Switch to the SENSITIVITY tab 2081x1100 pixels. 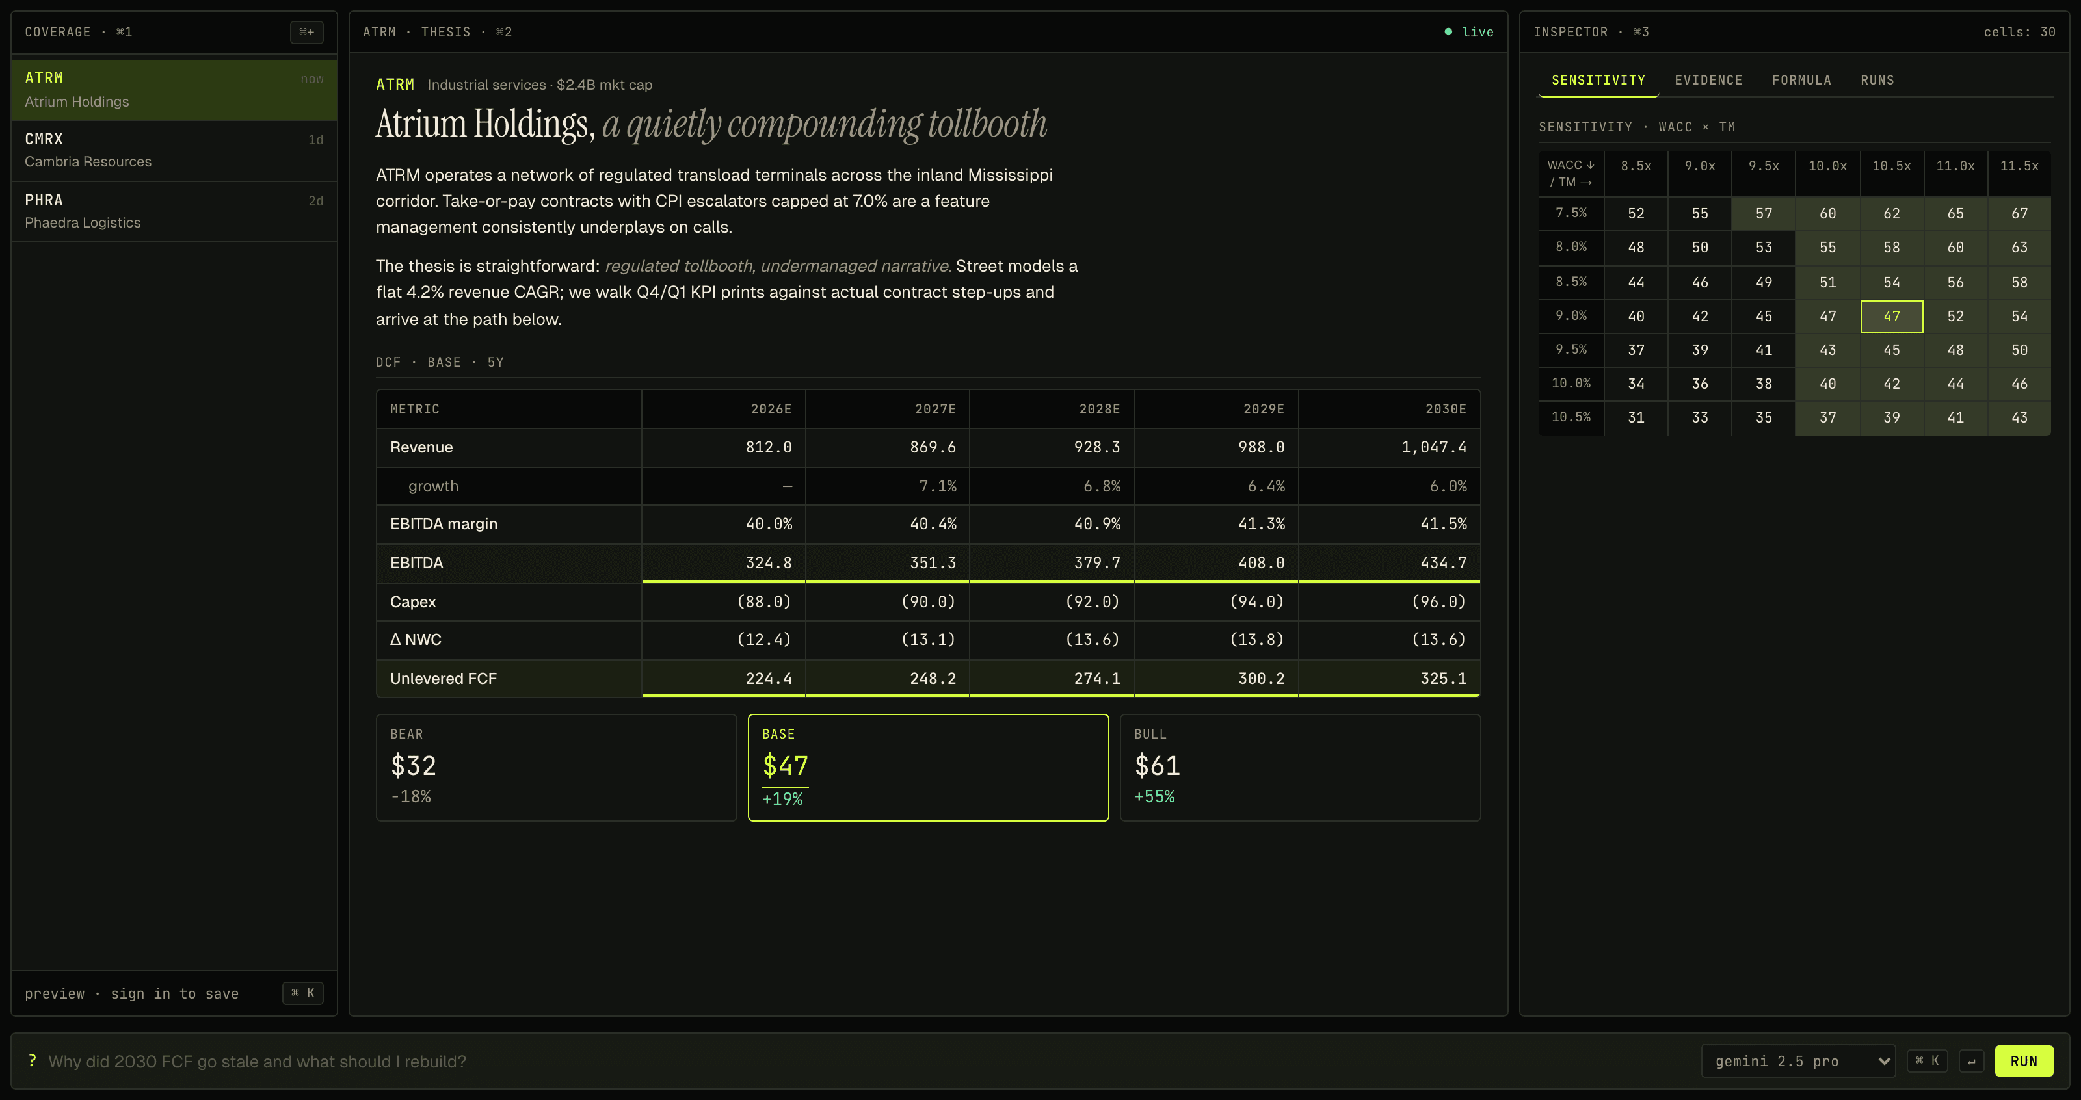click(1598, 80)
